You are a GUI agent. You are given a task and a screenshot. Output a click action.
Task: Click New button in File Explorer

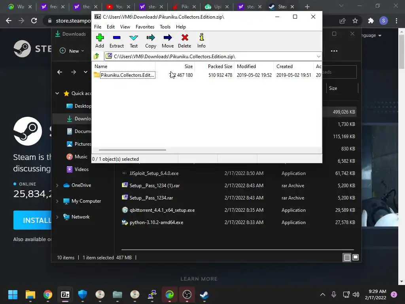[x=72, y=51]
